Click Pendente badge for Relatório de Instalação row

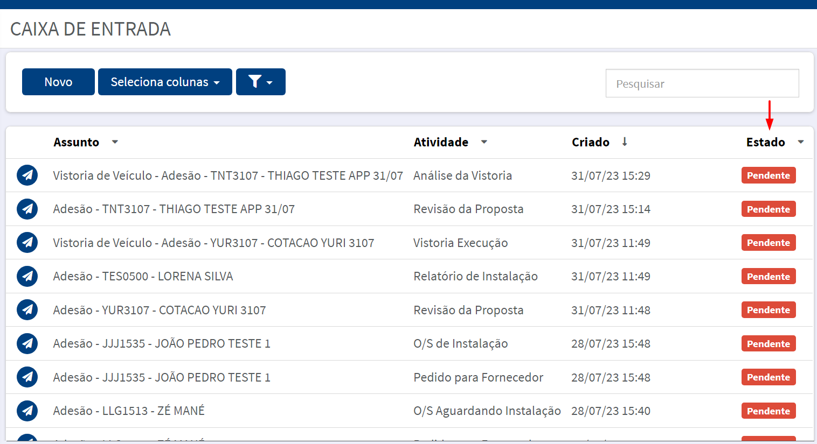pyautogui.click(x=768, y=276)
